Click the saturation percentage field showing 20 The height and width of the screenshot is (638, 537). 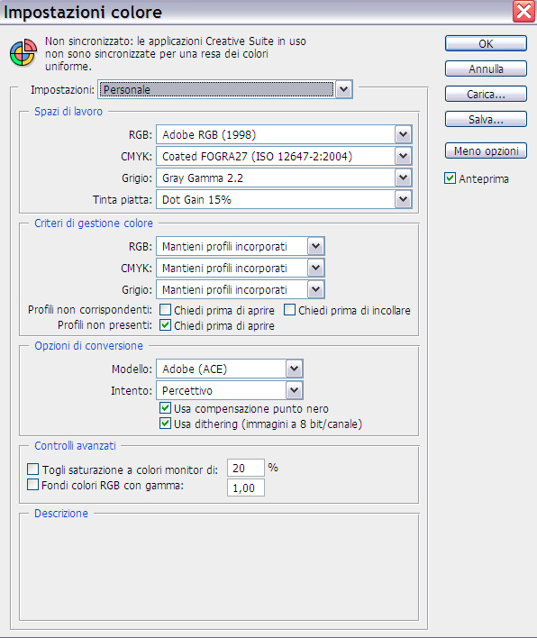246,468
